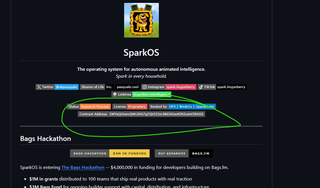Visit the pasquale.cool badge link
This screenshot has width=320, height=188.
[x=128, y=87]
